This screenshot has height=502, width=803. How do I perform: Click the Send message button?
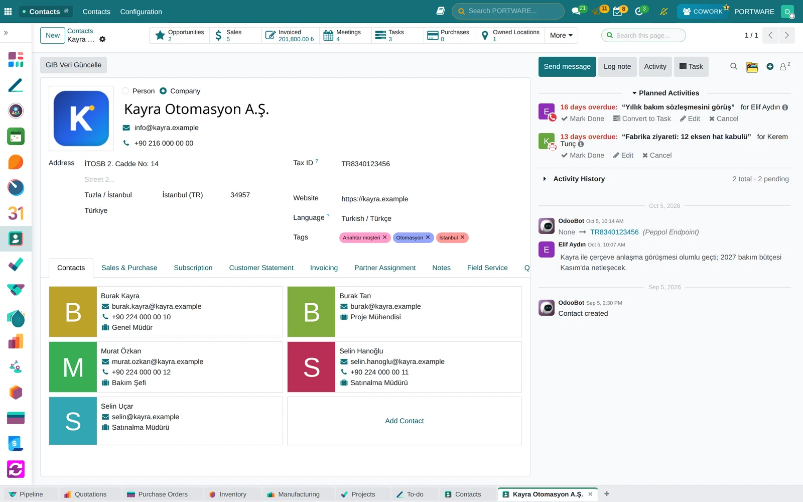click(567, 66)
